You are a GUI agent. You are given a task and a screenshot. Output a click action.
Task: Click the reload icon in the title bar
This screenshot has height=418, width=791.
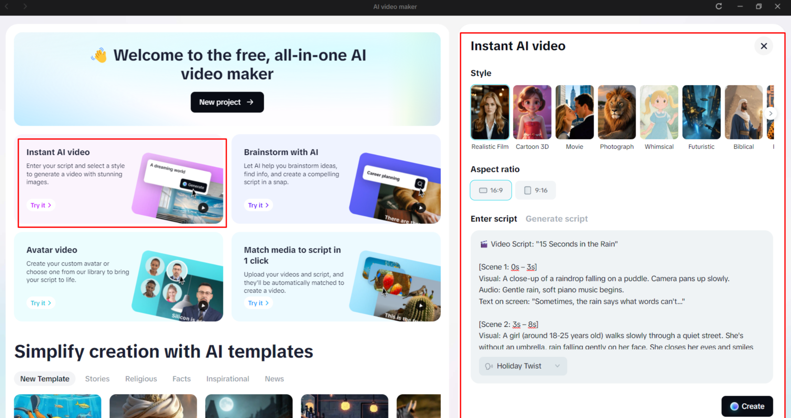719,6
